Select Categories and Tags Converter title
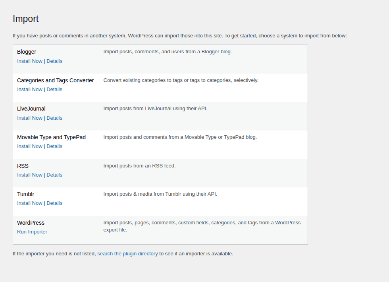 click(x=55, y=80)
